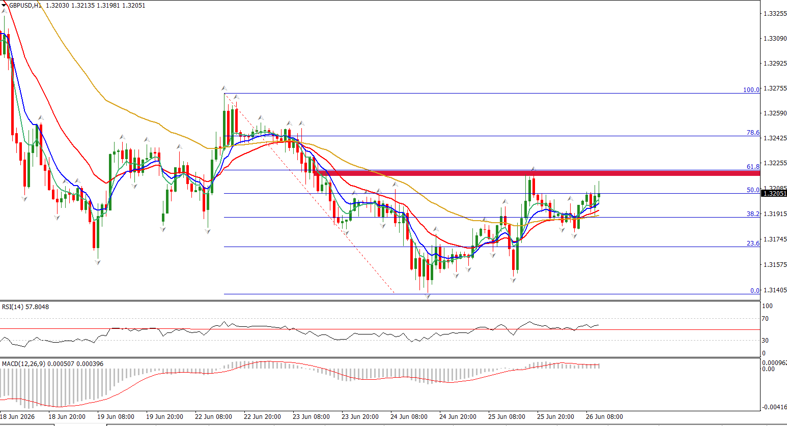
Task: Click the MACD scale value 0.000962
Action: (774, 363)
